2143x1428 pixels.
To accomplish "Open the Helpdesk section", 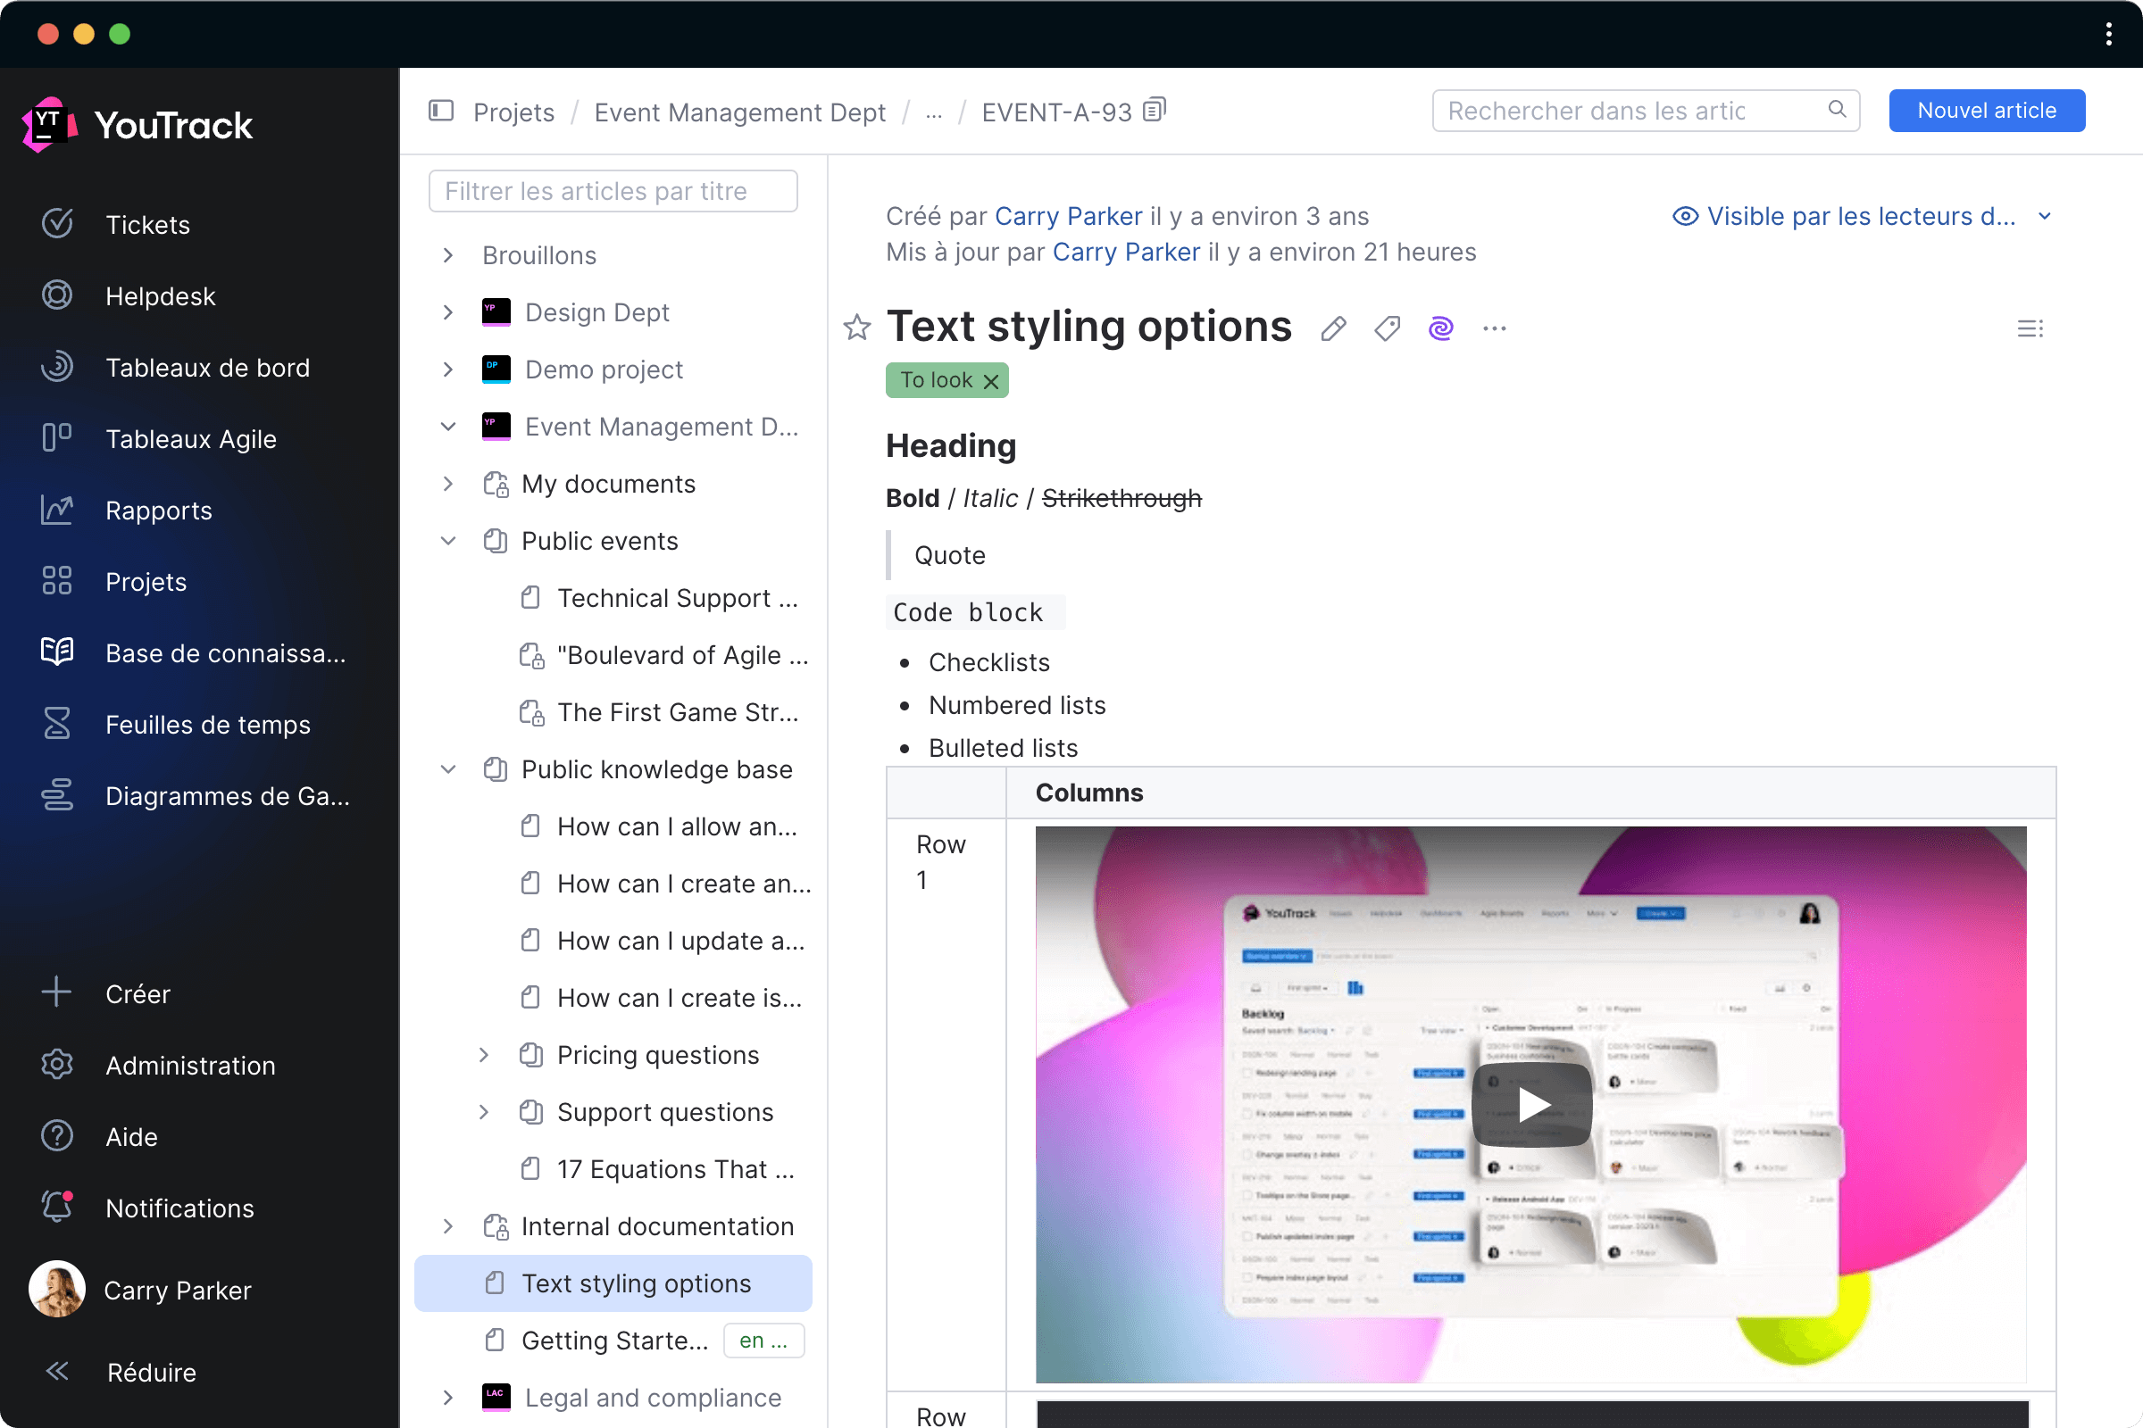I will 163,296.
